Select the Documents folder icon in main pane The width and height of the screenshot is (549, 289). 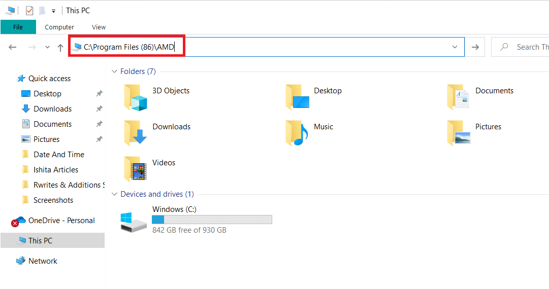coord(458,97)
